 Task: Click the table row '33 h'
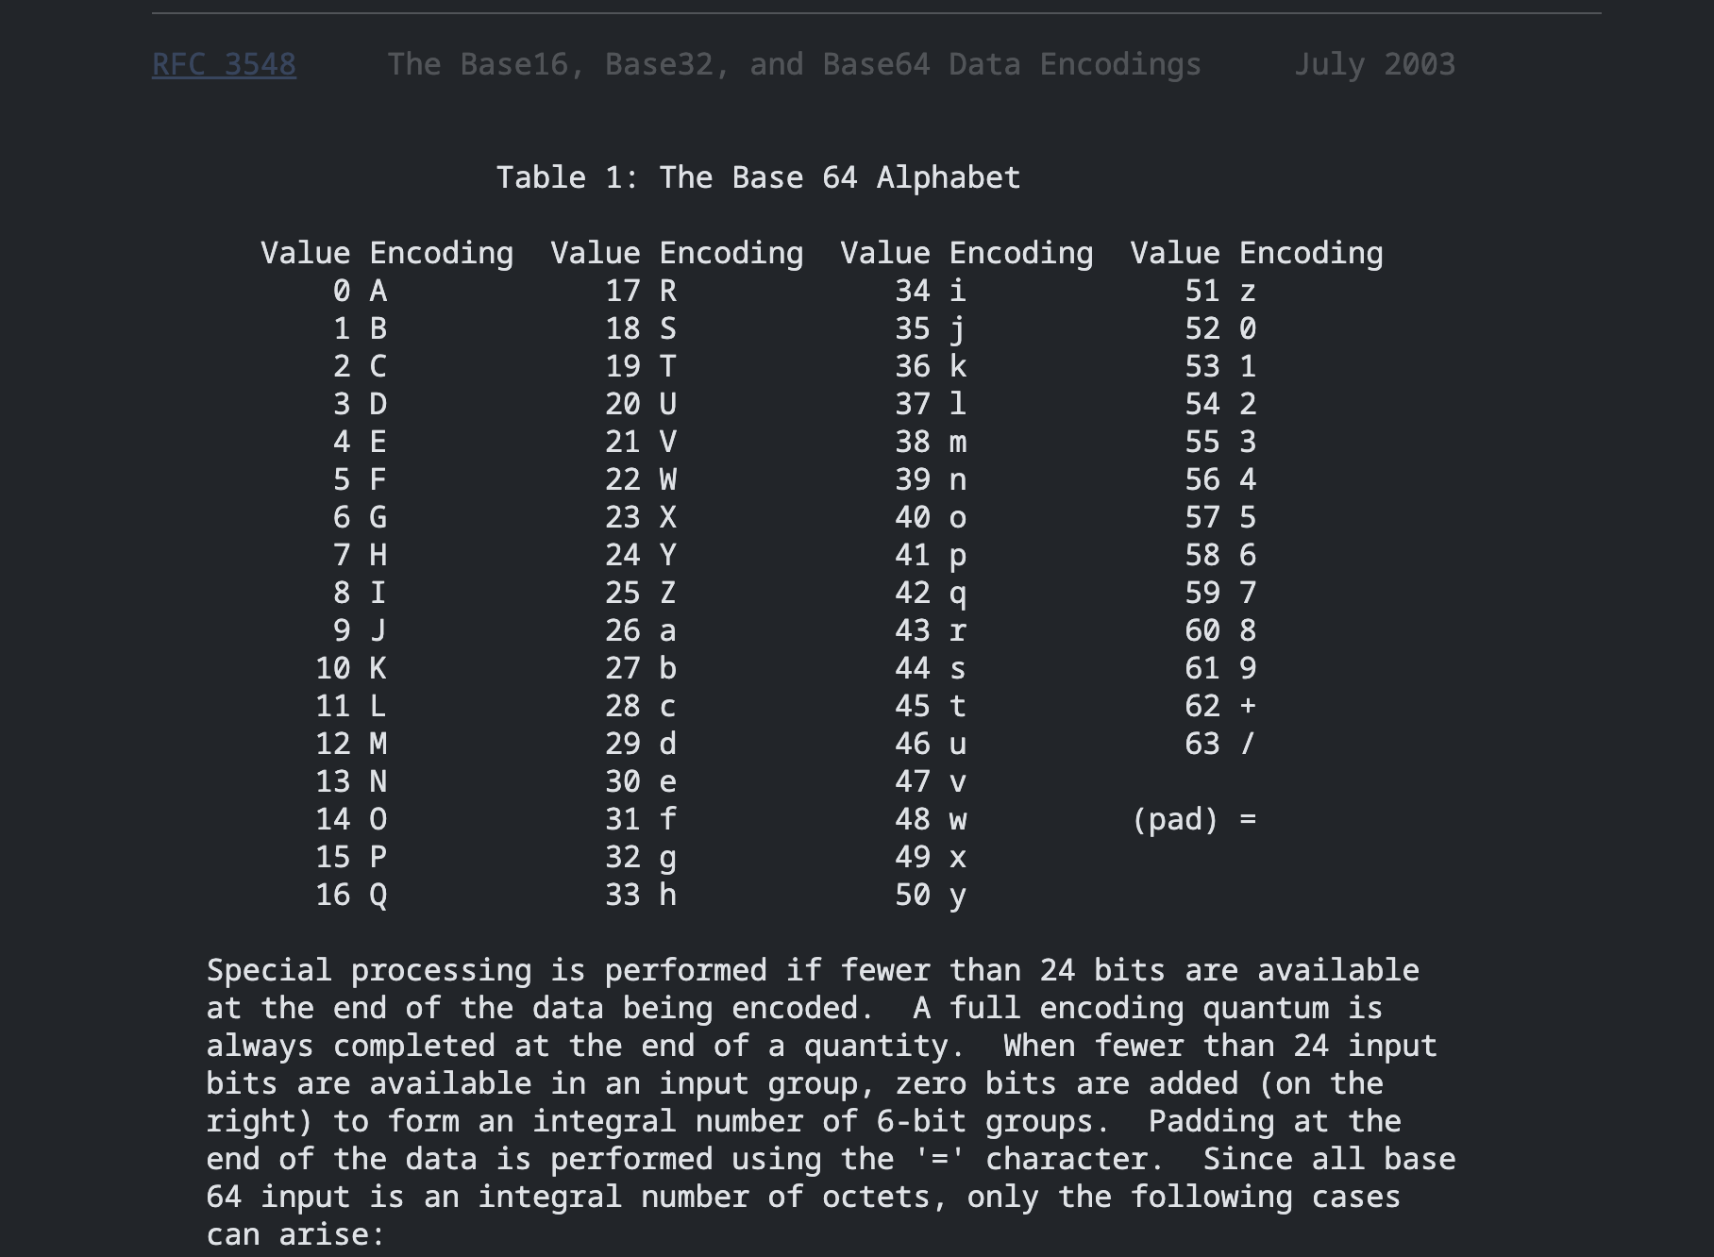tap(641, 895)
